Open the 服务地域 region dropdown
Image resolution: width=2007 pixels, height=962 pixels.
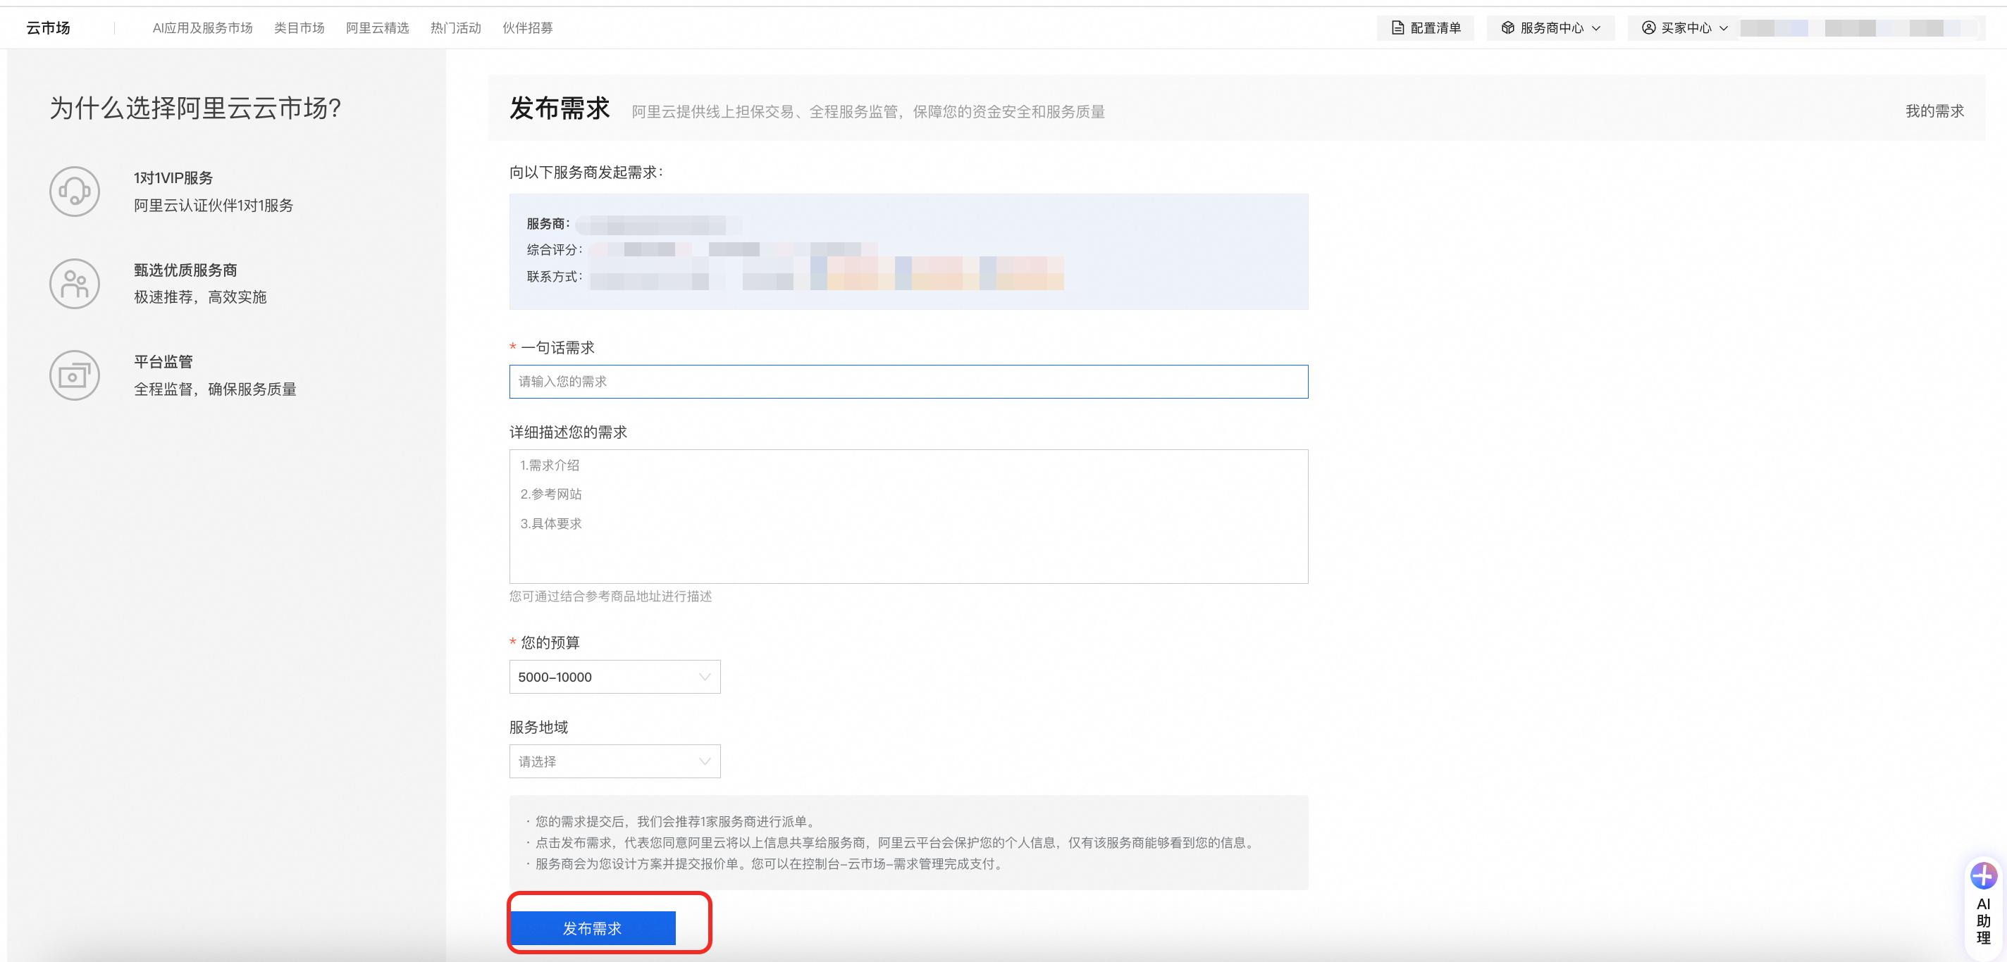tap(614, 761)
